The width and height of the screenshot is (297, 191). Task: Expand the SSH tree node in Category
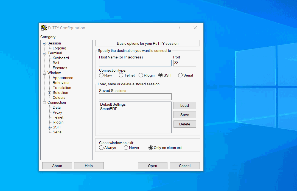[x=49, y=127]
